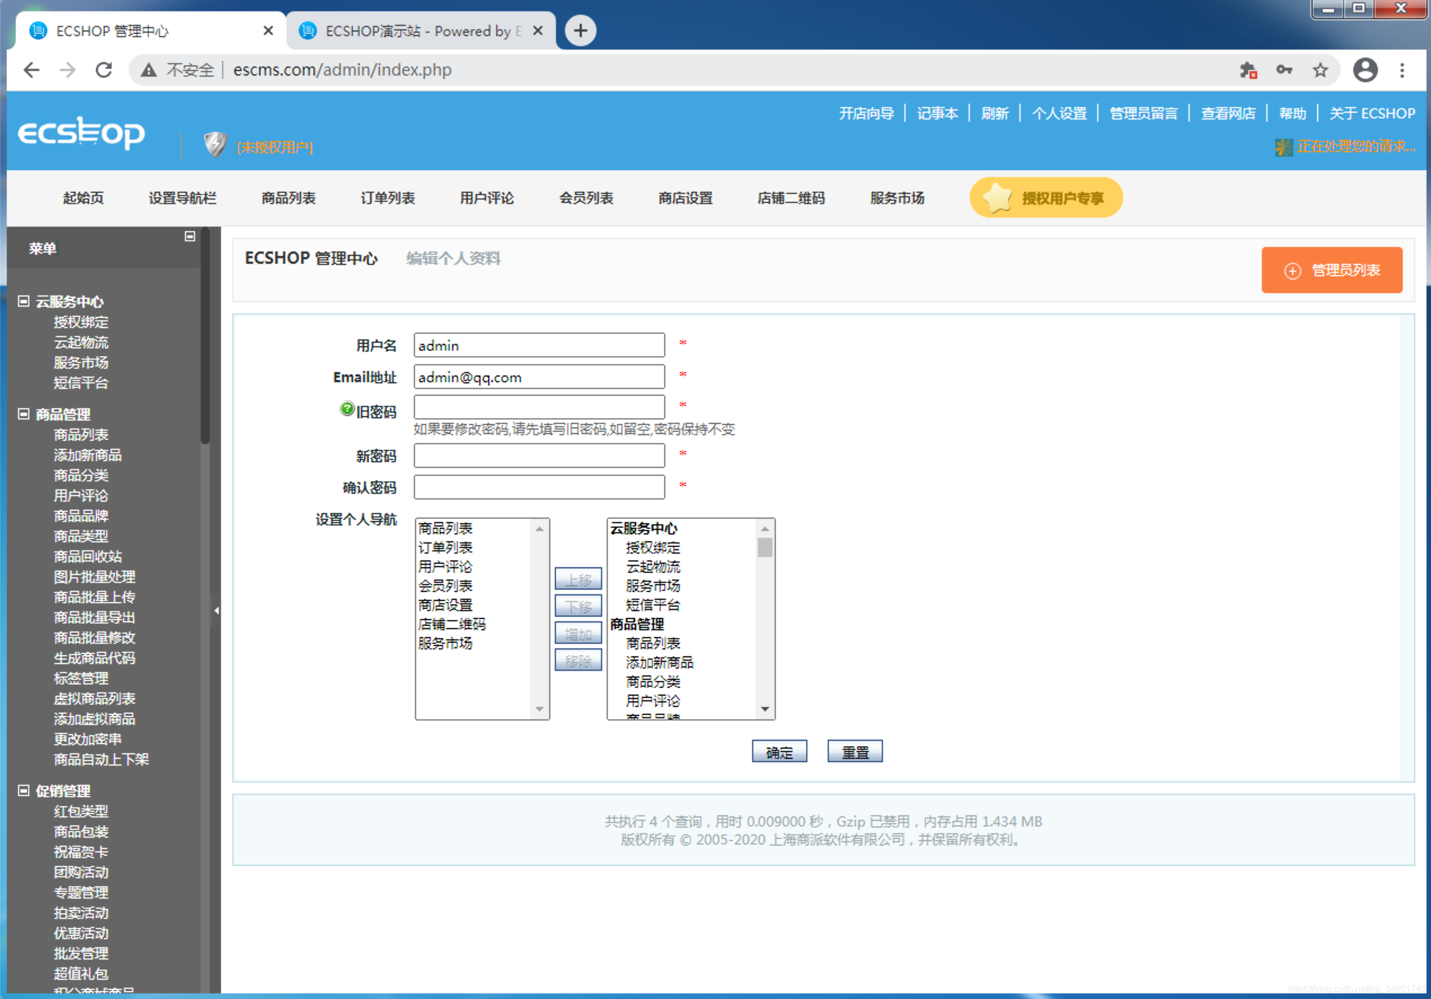Open 标签管理 in the sidebar menu
Image resolution: width=1431 pixels, height=999 pixels.
coord(81,678)
